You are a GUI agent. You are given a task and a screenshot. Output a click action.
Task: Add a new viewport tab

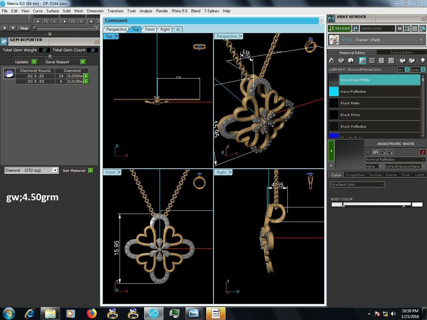(178, 29)
